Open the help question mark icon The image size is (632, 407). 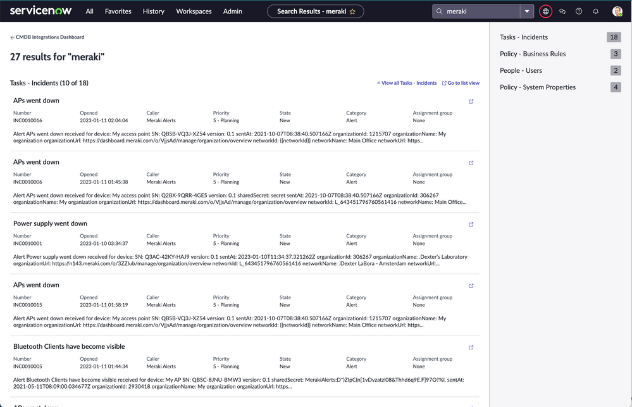(579, 11)
